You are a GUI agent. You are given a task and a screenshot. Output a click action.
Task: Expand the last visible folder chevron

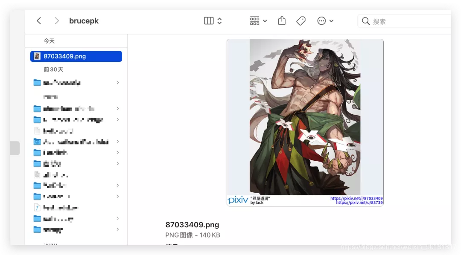[118, 229]
